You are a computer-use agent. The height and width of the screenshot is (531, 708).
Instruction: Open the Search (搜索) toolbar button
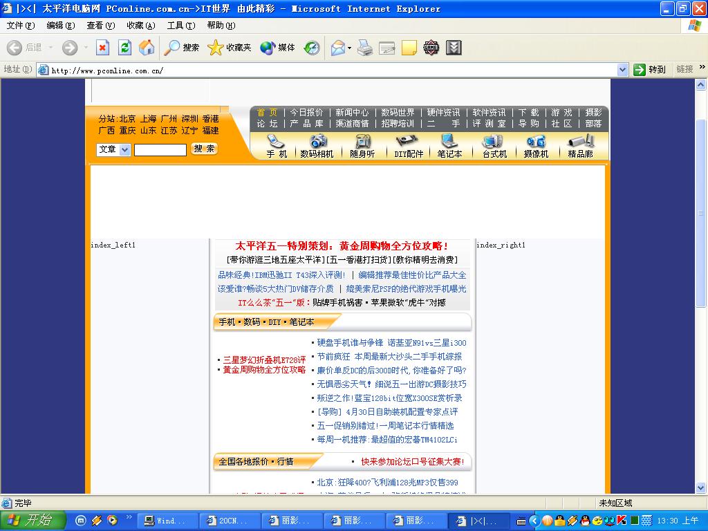[x=181, y=48]
